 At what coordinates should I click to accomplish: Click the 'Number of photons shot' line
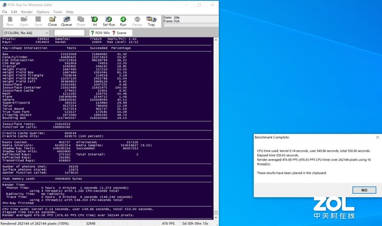40,167
